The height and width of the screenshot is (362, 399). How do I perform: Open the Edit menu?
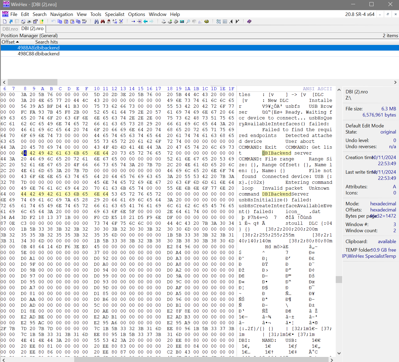click(x=25, y=14)
